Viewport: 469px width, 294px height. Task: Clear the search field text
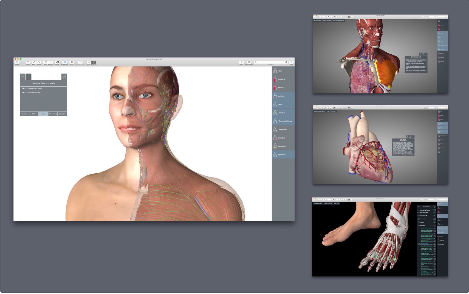[x=286, y=62]
